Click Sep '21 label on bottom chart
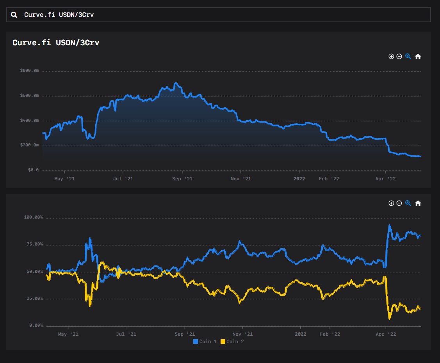 (x=185, y=334)
